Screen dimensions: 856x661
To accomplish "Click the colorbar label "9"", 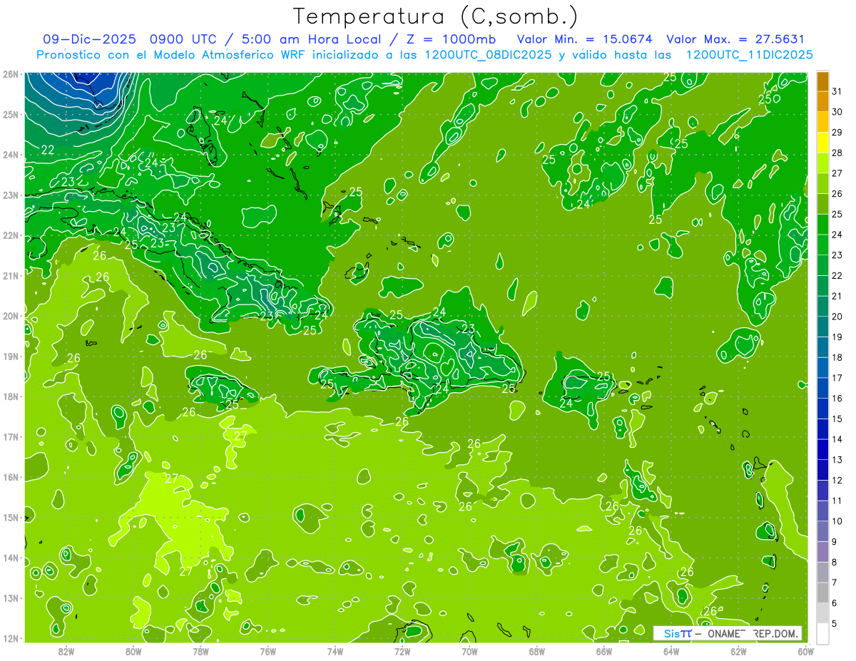I will tap(835, 542).
